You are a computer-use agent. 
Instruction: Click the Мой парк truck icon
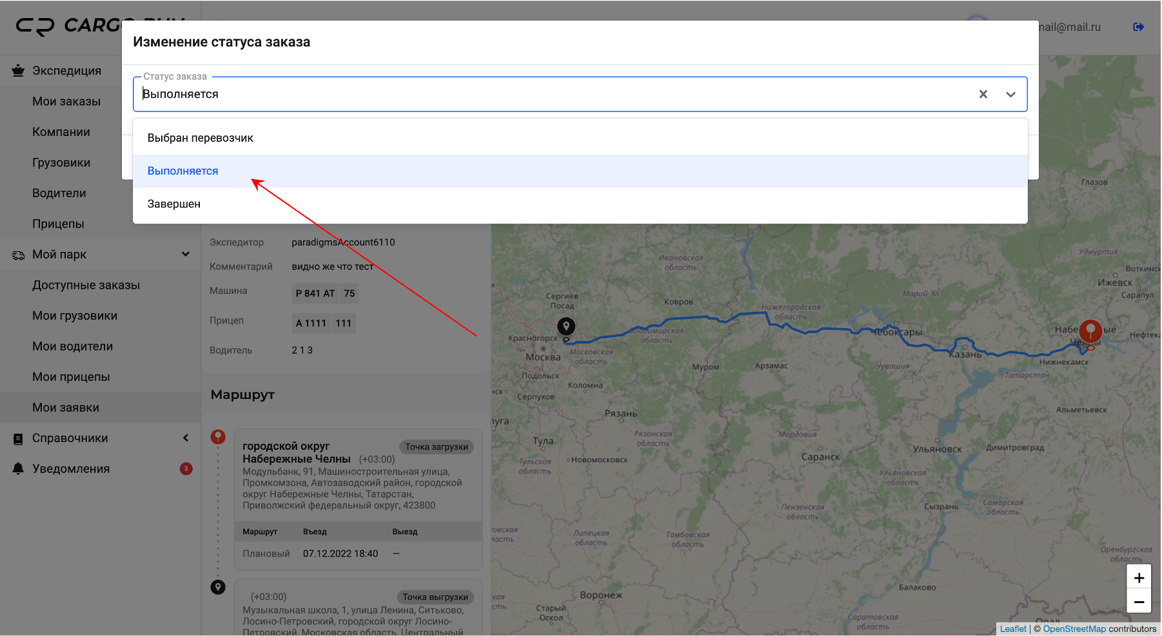18,255
